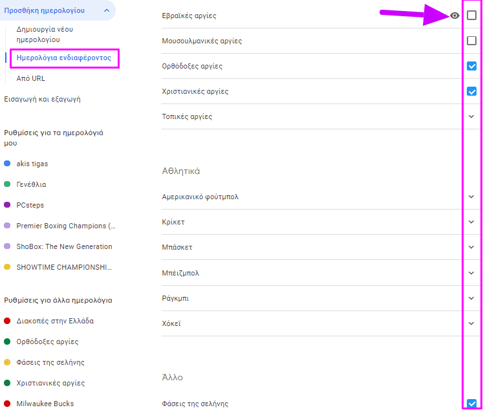The image size is (483, 412).
Task: Expand the Ράγκμπι sports list
Action: [x=471, y=298]
